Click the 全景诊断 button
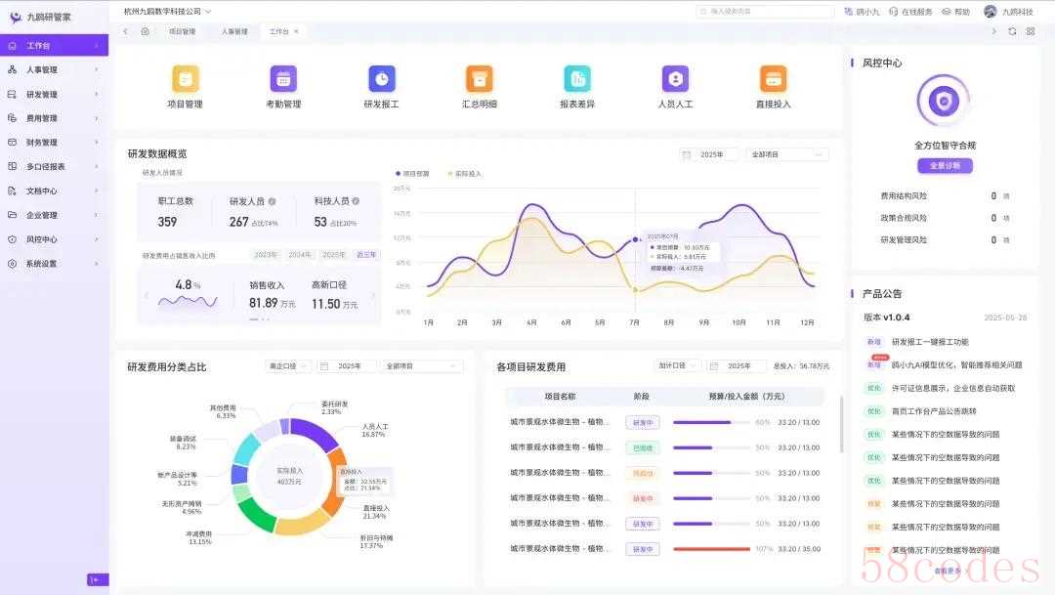The width and height of the screenshot is (1055, 595). click(x=944, y=166)
